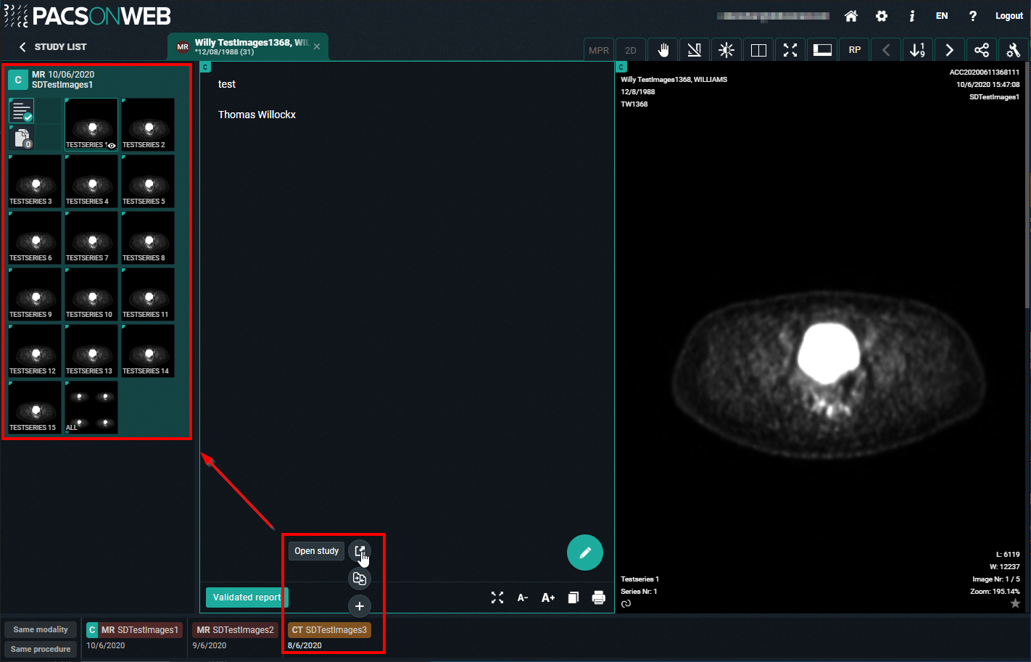Go back to the Study List

click(x=52, y=47)
